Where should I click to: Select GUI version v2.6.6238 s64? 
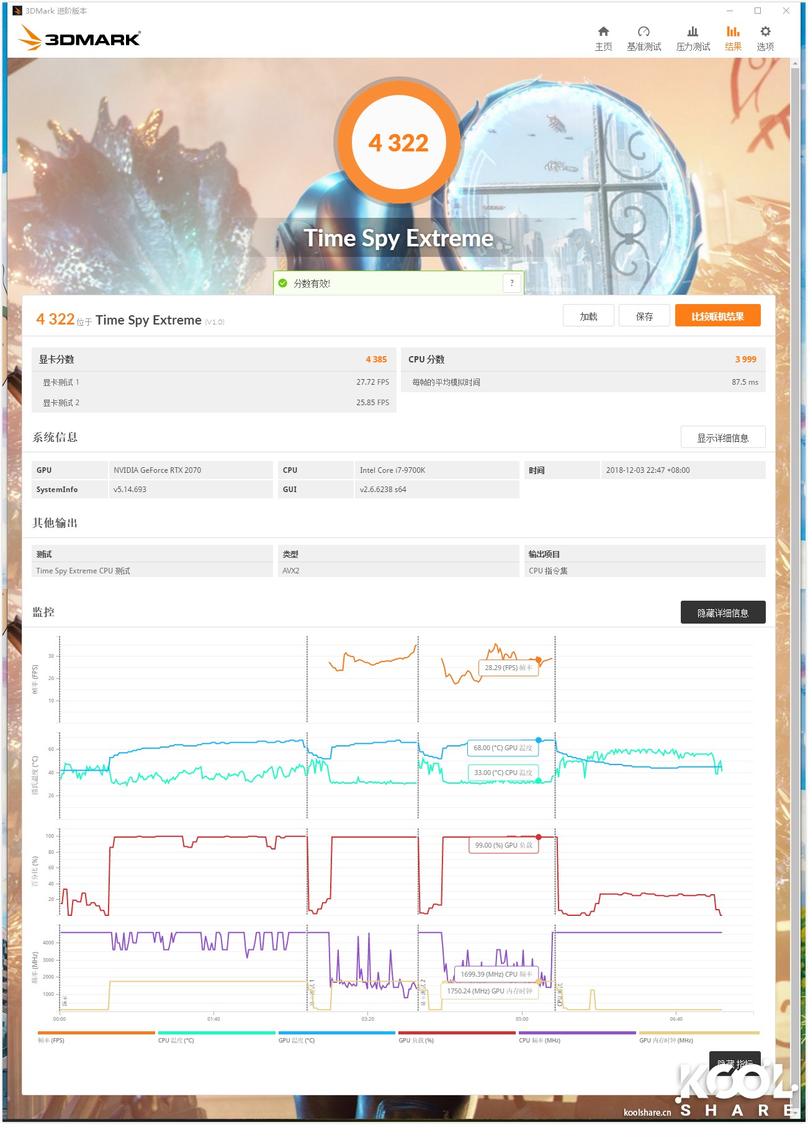point(383,490)
